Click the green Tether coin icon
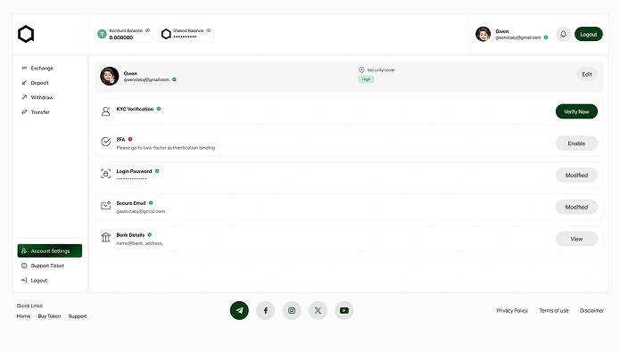Viewport: 620px width, 352px height. click(x=102, y=34)
